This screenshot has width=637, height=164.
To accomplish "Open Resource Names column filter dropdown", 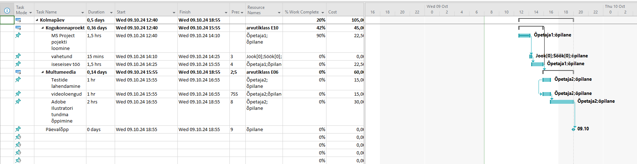I will [279, 13].
